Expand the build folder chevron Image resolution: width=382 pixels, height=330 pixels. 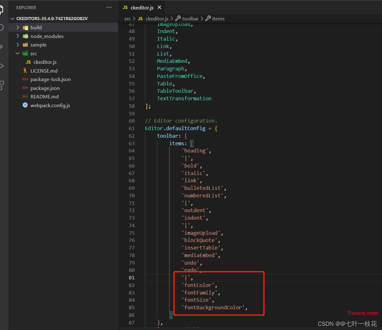coord(18,27)
